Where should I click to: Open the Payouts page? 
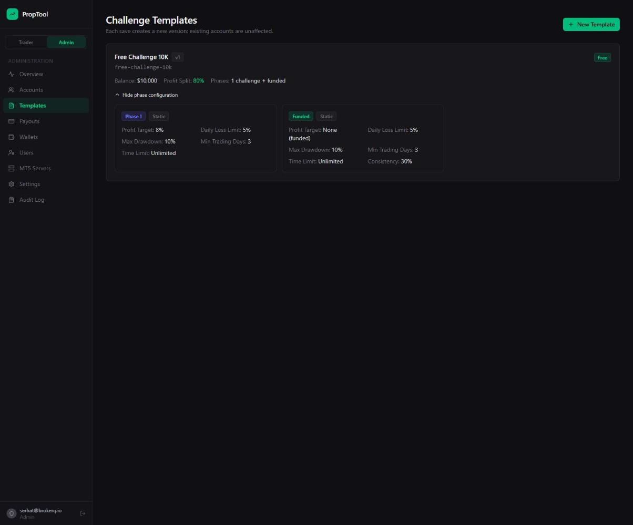coord(46,121)
